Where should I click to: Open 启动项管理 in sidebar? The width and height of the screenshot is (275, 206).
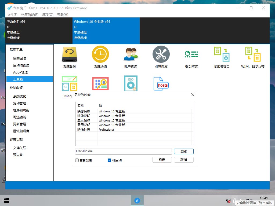(x=21, y=65)
